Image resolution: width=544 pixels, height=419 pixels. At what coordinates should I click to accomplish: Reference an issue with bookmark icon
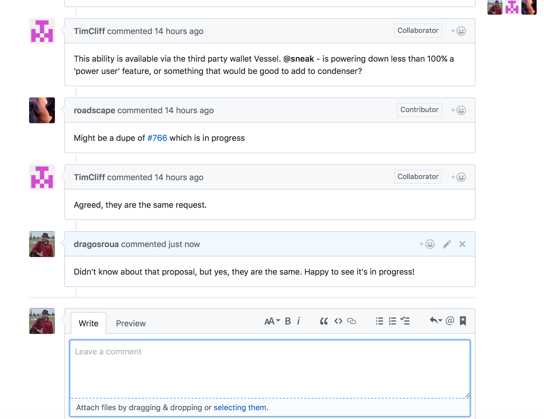463,321
